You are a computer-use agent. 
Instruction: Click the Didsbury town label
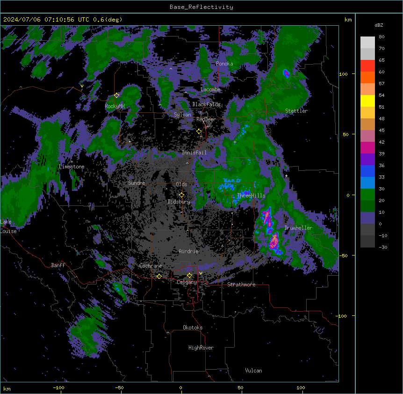point(179,202)
